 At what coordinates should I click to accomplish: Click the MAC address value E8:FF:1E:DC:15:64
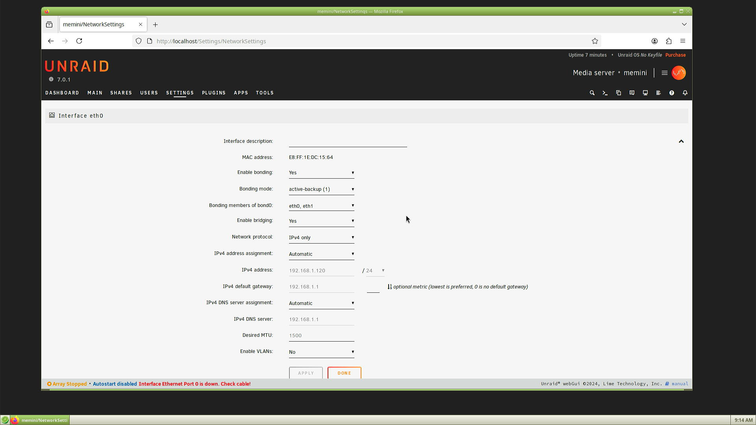(x=311, y=157)
